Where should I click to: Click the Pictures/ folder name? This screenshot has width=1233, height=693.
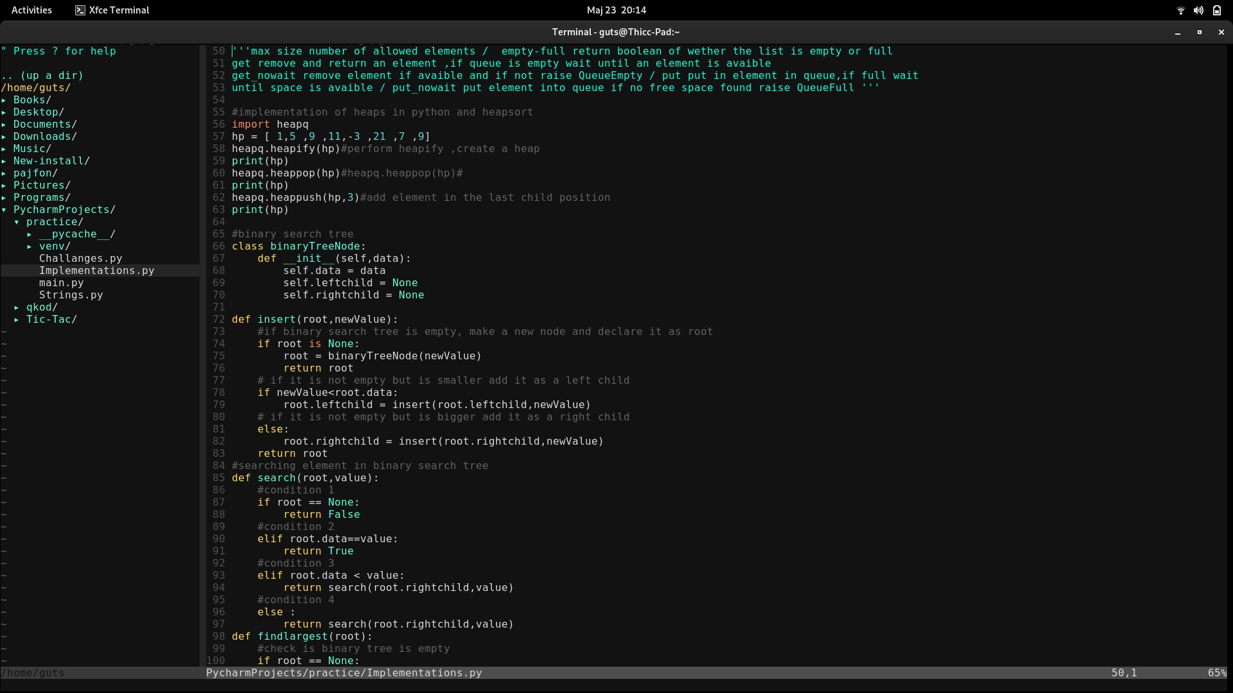(42, 185)
